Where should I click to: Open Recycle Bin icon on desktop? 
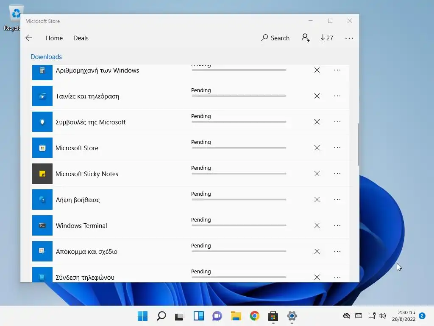click(x=15, y=18)
